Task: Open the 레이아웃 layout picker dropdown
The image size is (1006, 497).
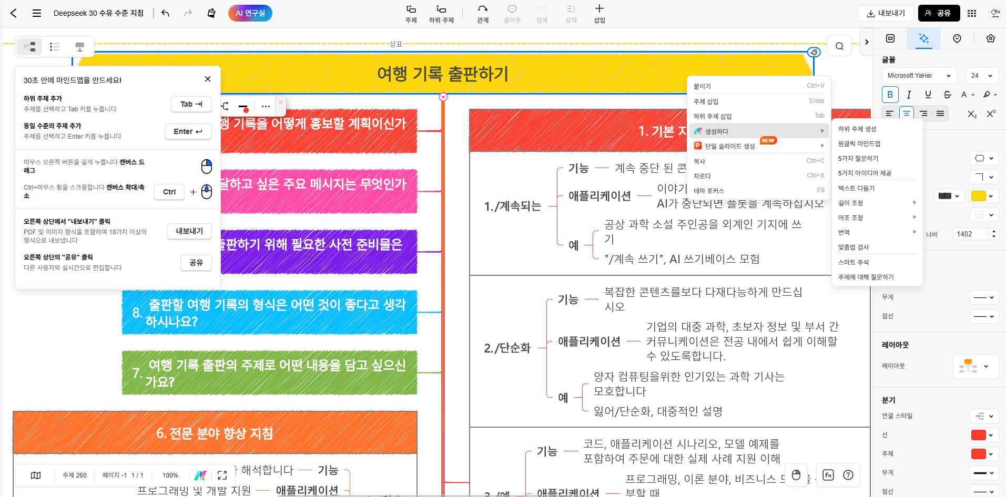Action: point(975,366)
